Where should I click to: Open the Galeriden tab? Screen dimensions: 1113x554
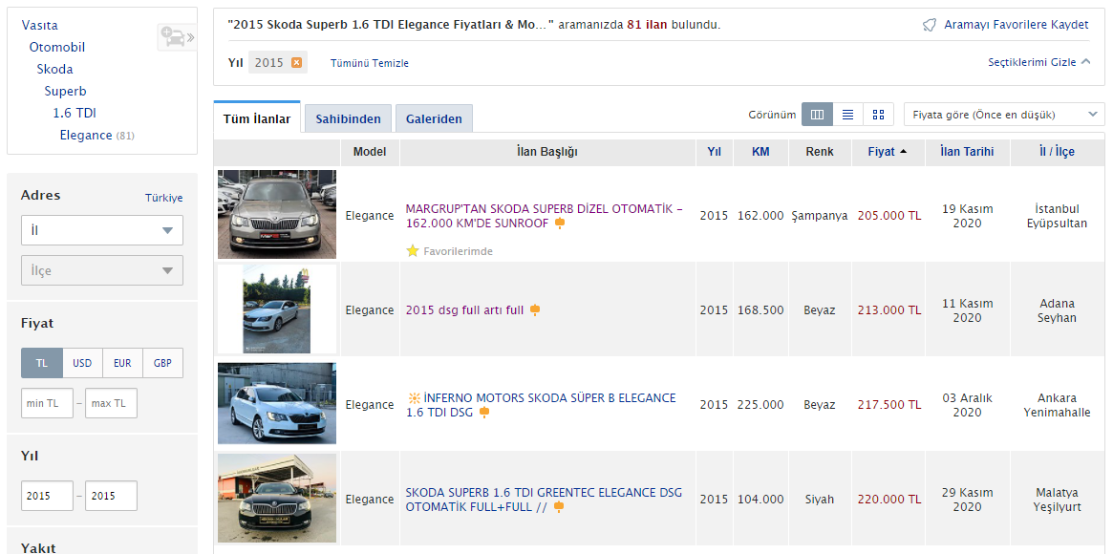click(x=434, y=118)
